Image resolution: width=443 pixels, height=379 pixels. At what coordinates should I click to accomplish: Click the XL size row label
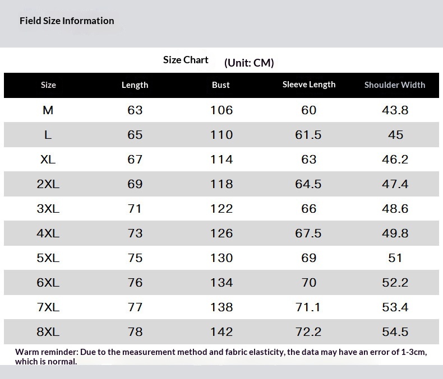[48, 160]
